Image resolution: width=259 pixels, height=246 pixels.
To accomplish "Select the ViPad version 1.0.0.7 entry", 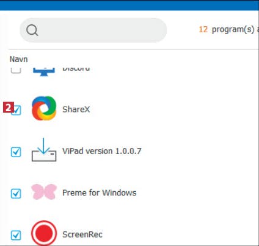I will [101, 151].
